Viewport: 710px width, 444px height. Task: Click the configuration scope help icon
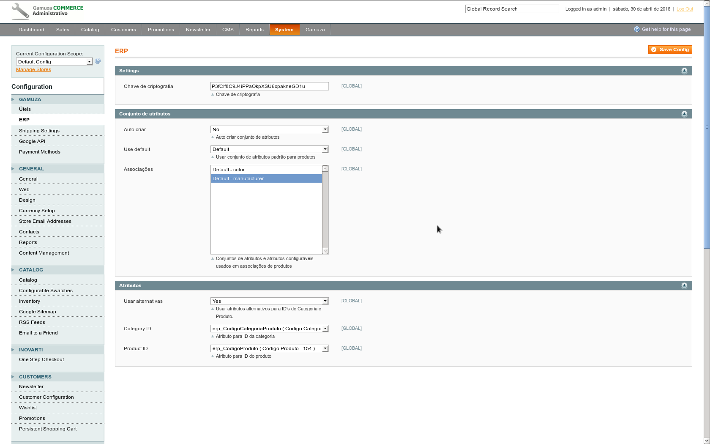coord(98,61)
